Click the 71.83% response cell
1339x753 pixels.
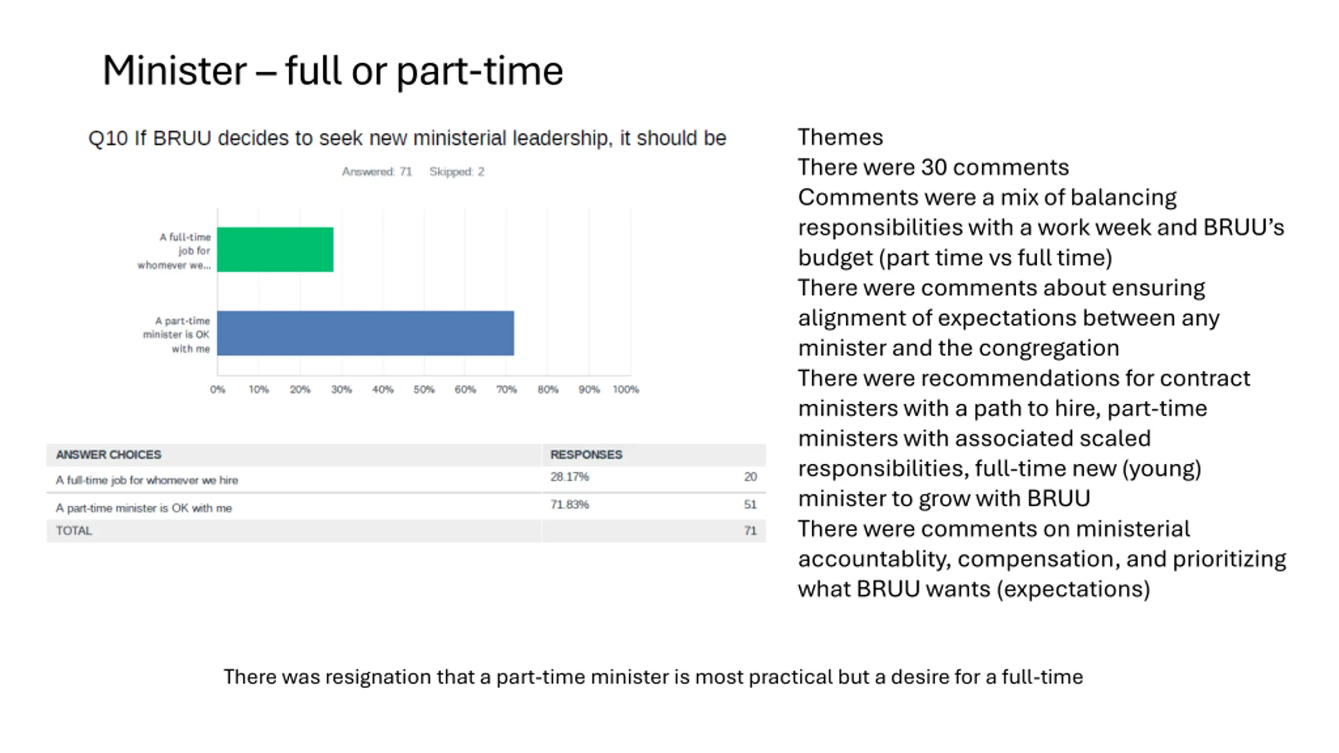569,505
